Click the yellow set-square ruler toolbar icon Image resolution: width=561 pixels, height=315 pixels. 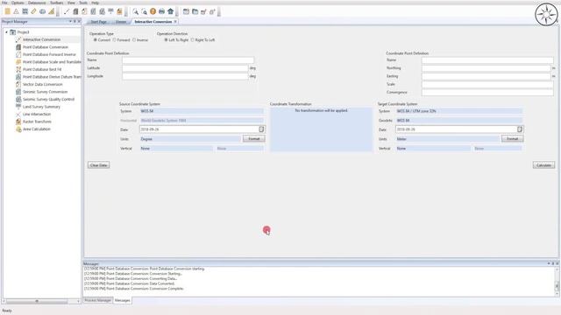(52, 11)
